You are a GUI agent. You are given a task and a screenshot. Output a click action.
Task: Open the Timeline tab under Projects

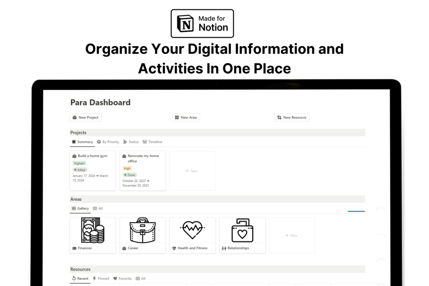152,142
